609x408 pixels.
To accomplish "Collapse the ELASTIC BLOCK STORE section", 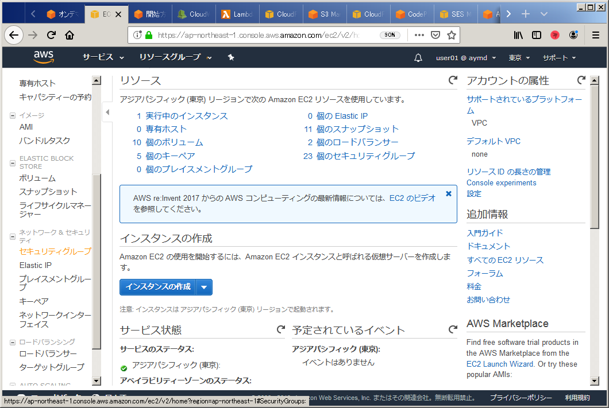I will (13, 164).
